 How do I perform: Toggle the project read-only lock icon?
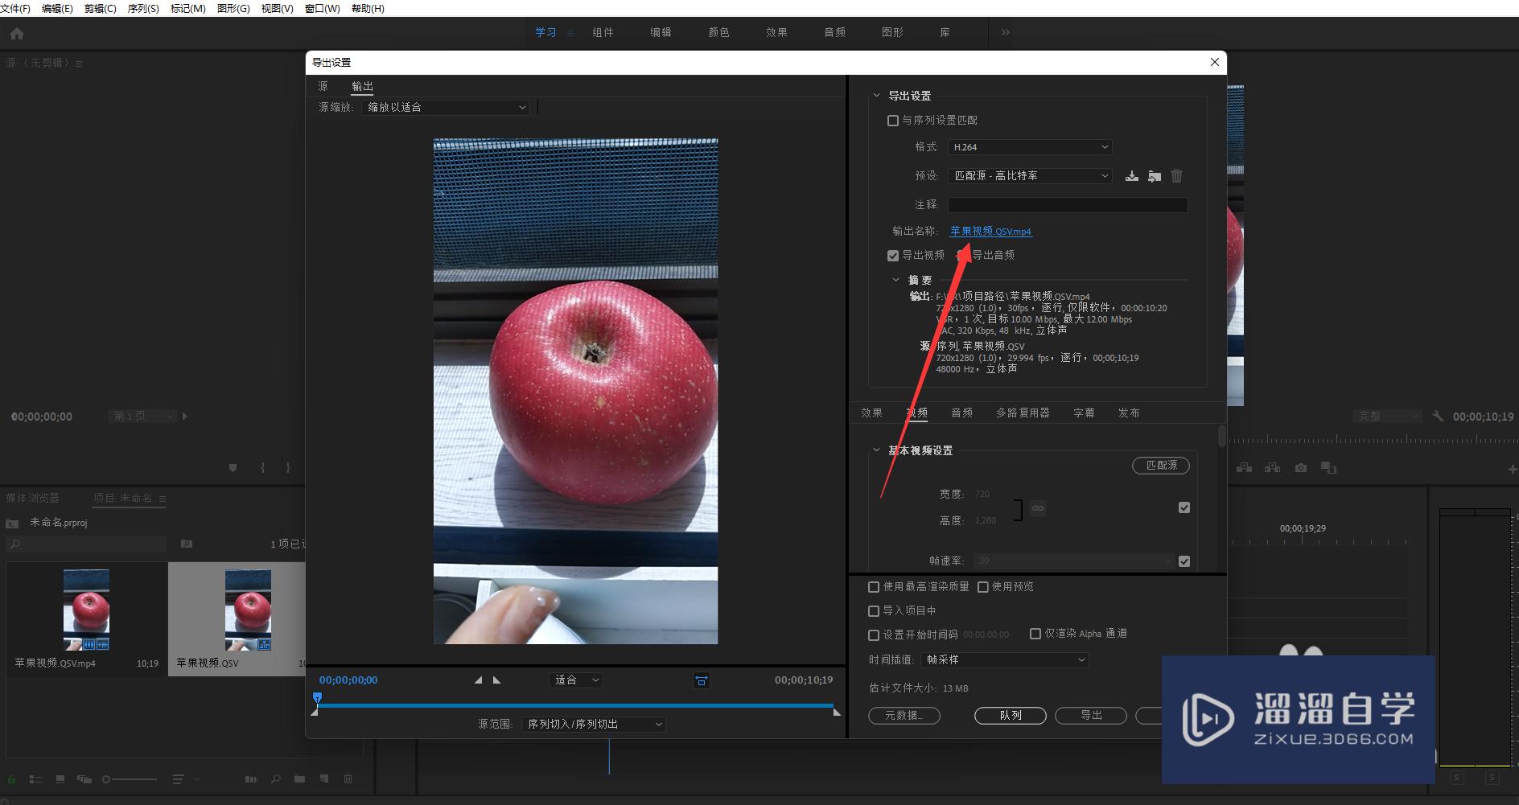click(11, 779)
